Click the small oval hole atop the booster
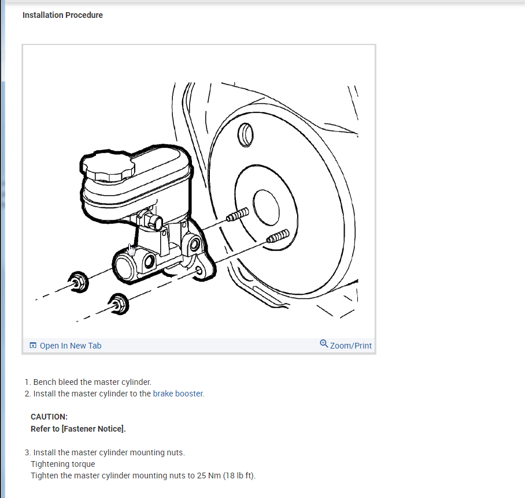Image resolution: width=525 pixels, height=498 pixels. [245, 134]
